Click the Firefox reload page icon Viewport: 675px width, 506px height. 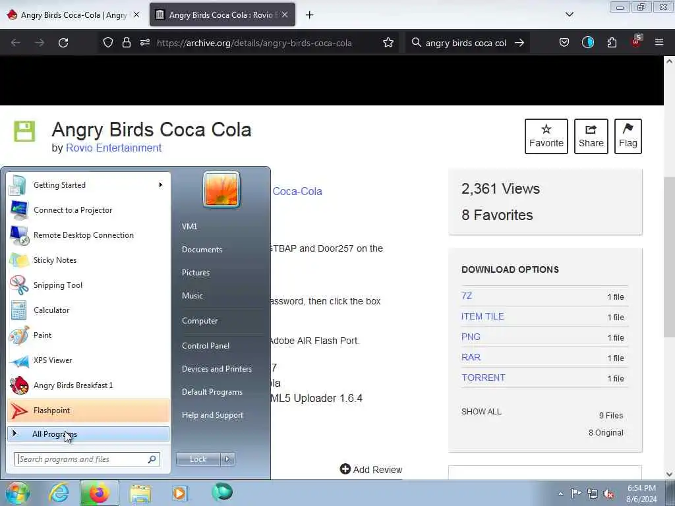pyautogui.click(x=63, y=43)
